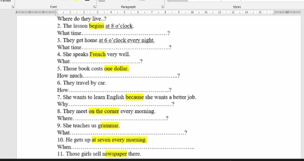The height and width of the screenshot is (161, 304).
Task: Click 'The lesson' in sentence 2
Action: 75,26
